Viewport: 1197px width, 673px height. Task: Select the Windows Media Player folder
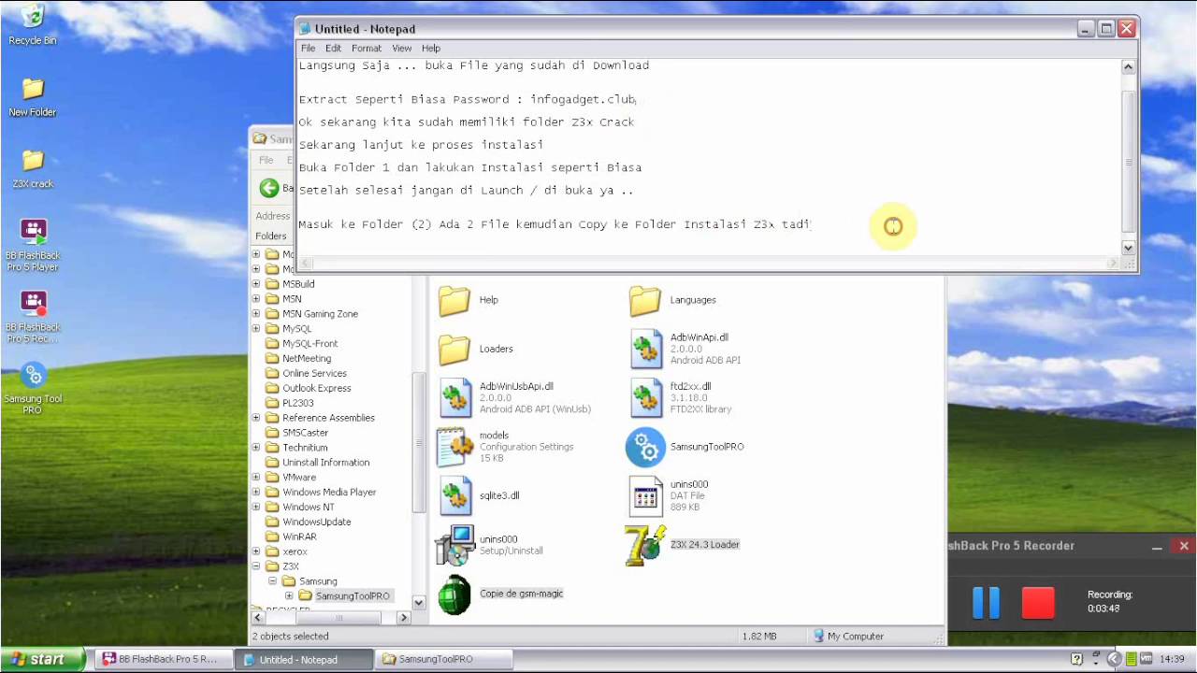tap(329, 492)
